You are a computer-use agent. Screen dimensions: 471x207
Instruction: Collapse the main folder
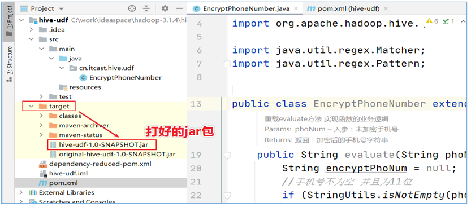pyautogui.click(x=41, y=49)
